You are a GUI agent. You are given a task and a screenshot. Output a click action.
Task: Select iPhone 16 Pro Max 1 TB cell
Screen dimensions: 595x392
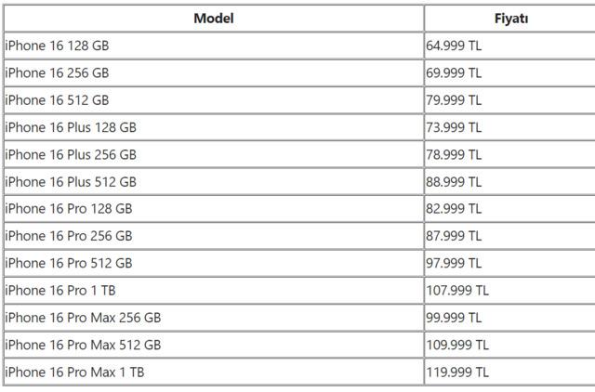coord(74,372)
